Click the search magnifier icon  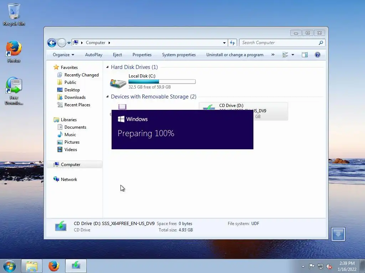tap(321, 43)
